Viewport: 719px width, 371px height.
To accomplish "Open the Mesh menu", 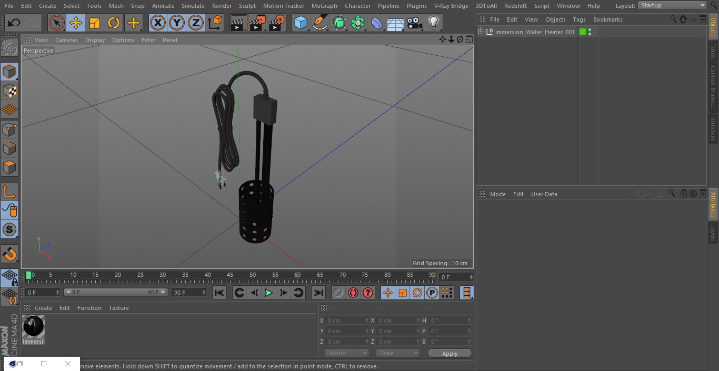I will tap(116, 6).
